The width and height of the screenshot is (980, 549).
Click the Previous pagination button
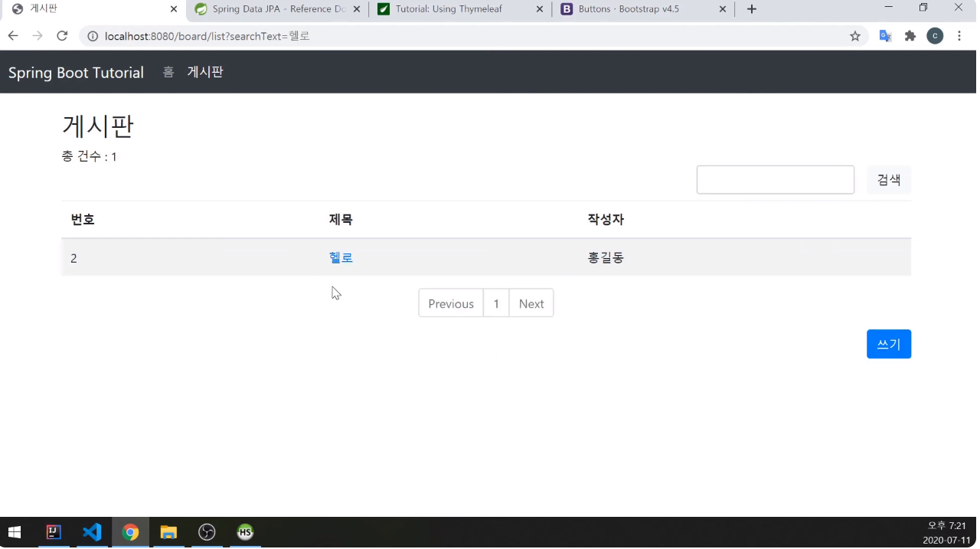(451, 303)
